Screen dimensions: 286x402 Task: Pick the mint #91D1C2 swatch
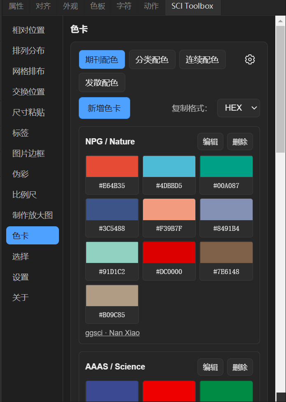112,253
